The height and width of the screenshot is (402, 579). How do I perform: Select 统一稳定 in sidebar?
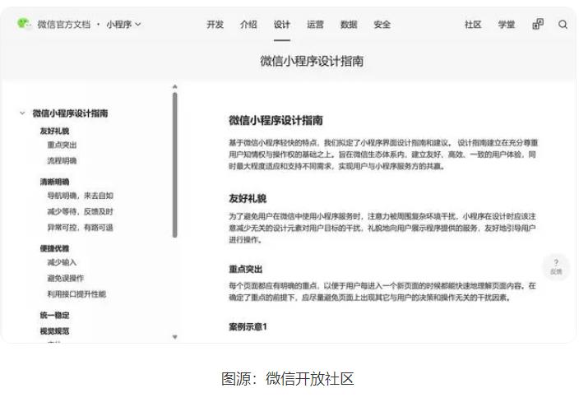(x=54, y=315)
